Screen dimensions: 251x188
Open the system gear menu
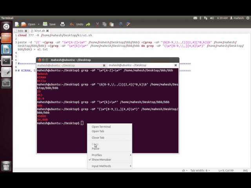click(247, 18)
